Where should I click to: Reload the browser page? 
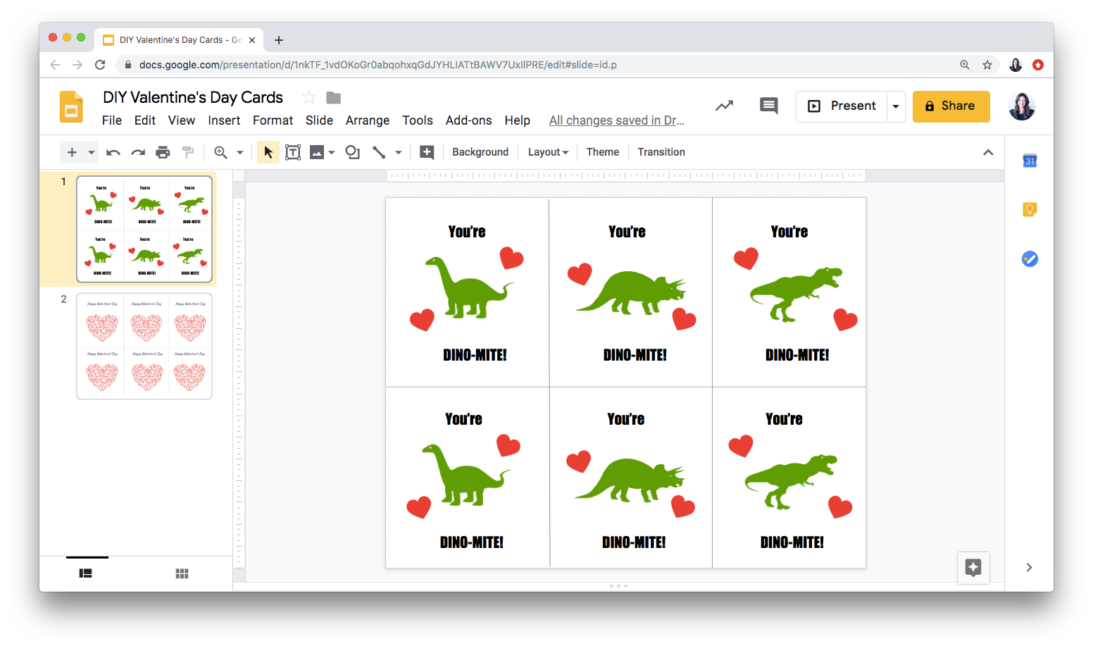[x=100, y=65]
